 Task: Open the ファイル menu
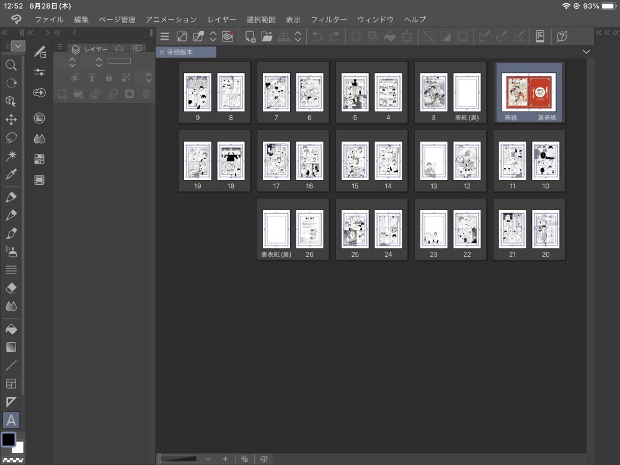tap(49, 19)
